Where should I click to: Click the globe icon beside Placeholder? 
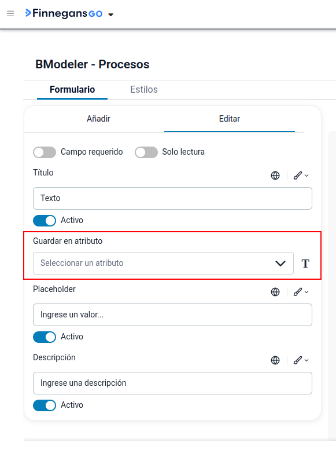(275, 292)
